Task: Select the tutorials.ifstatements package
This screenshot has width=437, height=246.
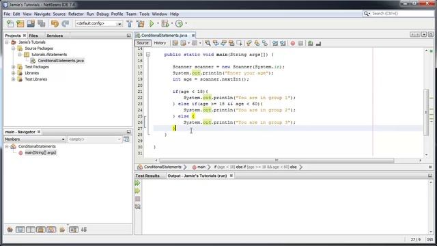Action: pyautogui.click(x=49, y=55)
